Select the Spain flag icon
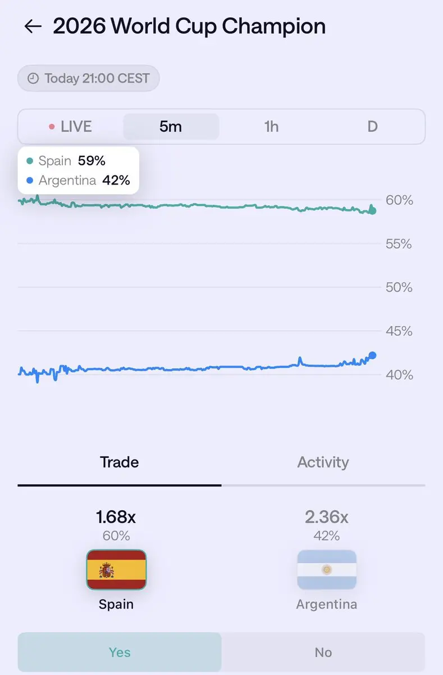The height and width of the screenshot is (675, 443). click(116, 569)
